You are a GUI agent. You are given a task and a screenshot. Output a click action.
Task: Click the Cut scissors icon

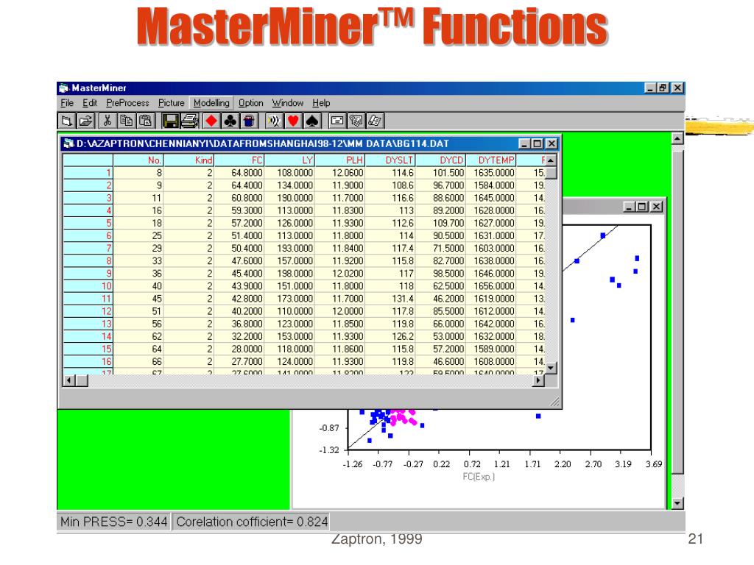pyautogui.click(x=108, y=121)
